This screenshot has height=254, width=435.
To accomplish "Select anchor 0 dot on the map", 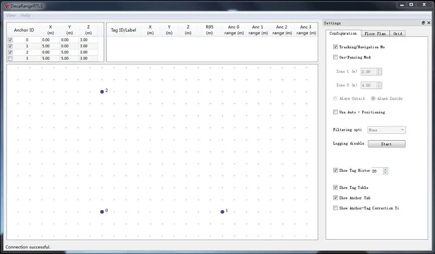I will click(x=102, y=212).
